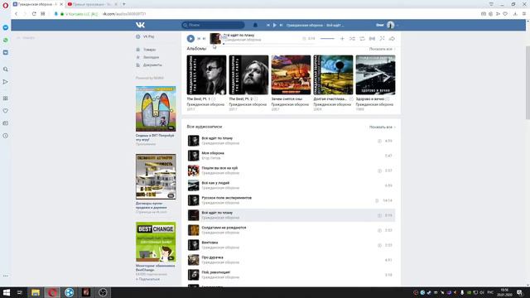Add the current track with the plus icon
The width and height of the screenshot is (530, 298).
(342, 39)
